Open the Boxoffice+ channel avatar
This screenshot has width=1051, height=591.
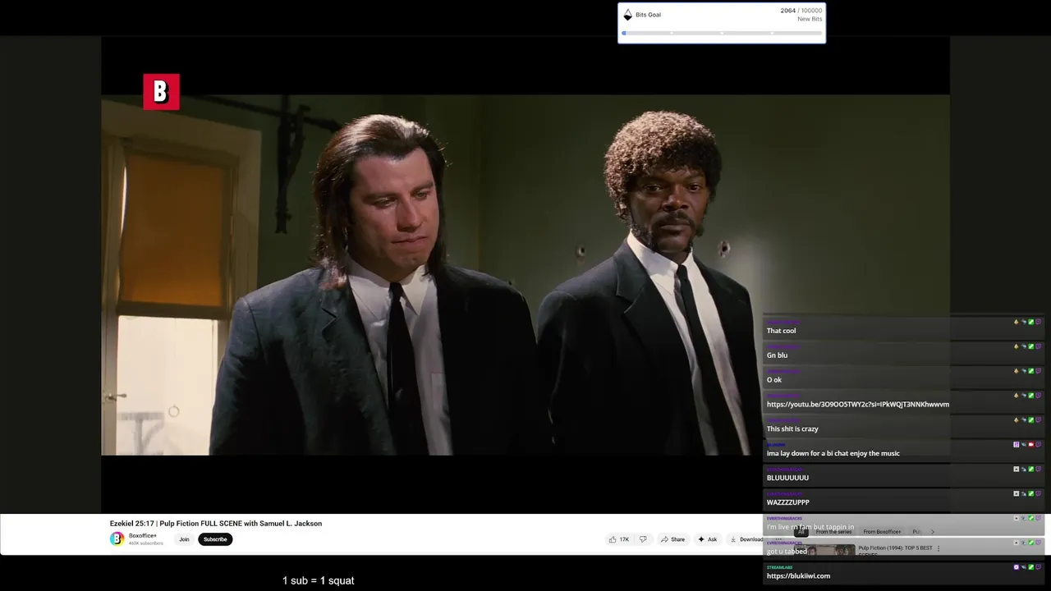117,538
